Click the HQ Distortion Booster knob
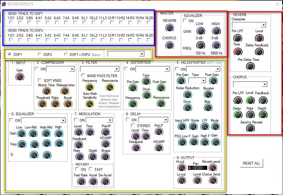This screenshot has width=283, height=195. [208, 95]
